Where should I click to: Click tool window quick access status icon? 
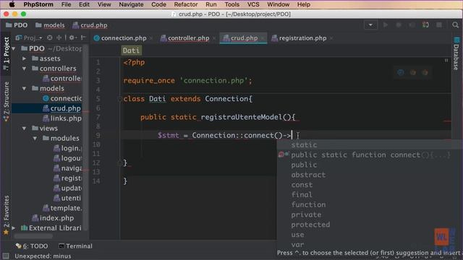click(x=6, y=256)
